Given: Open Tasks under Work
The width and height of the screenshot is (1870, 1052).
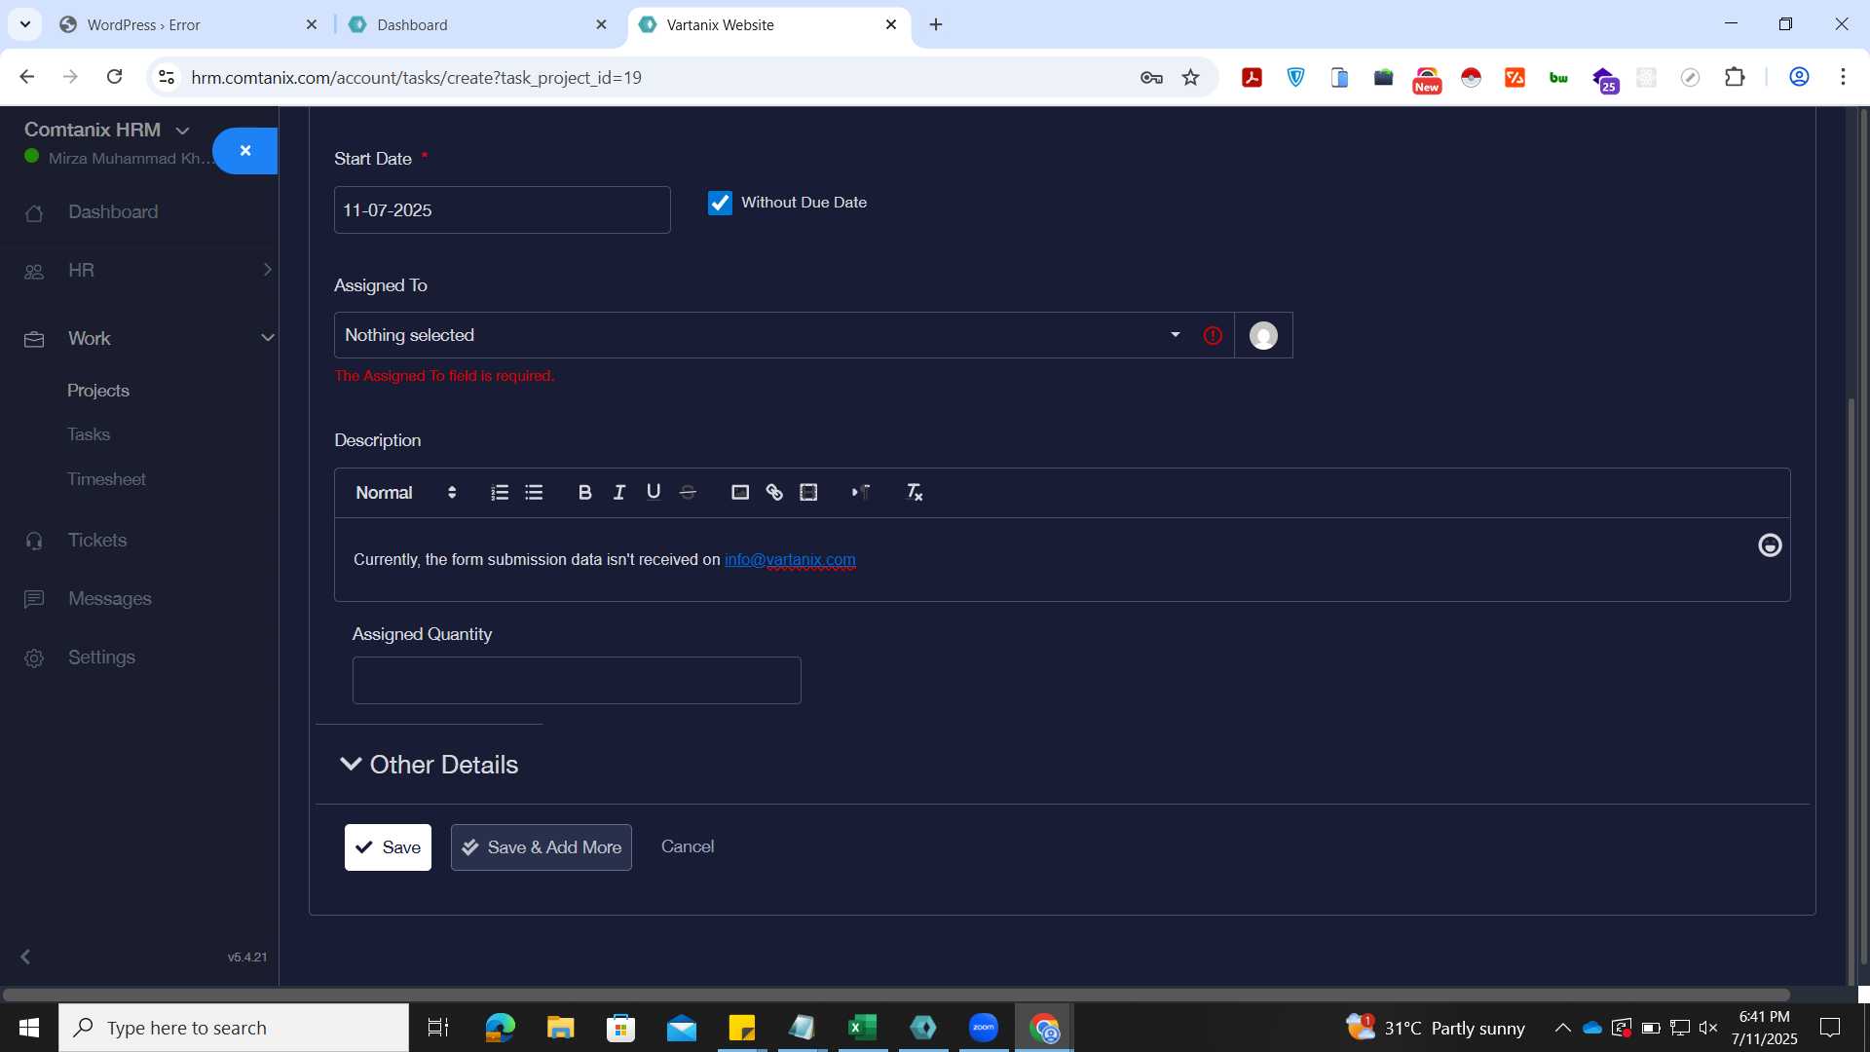Looking at the screenshot, I should 89,434.
